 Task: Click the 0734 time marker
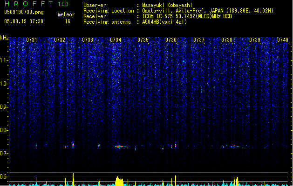click(x=116, y=40)
